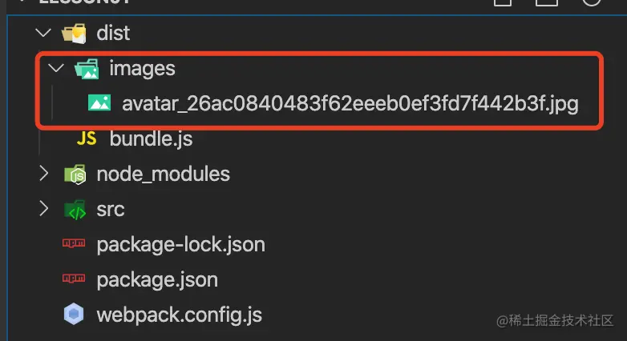Open bundle.js by its filename
This screenshot has width=627, height=341.
[x=151, y=139]
